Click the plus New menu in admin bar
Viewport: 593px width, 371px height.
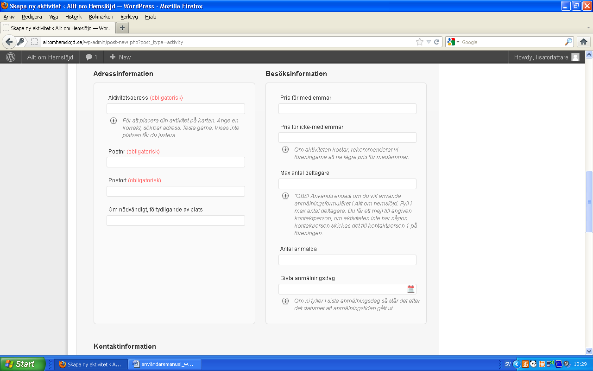(120, 57)
